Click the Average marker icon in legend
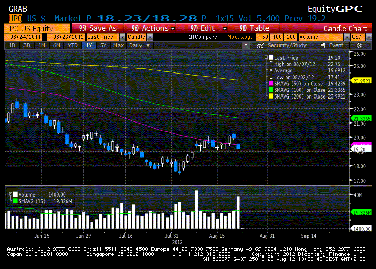This screenshot has height=269, width=376. click(x=271, y=70)
